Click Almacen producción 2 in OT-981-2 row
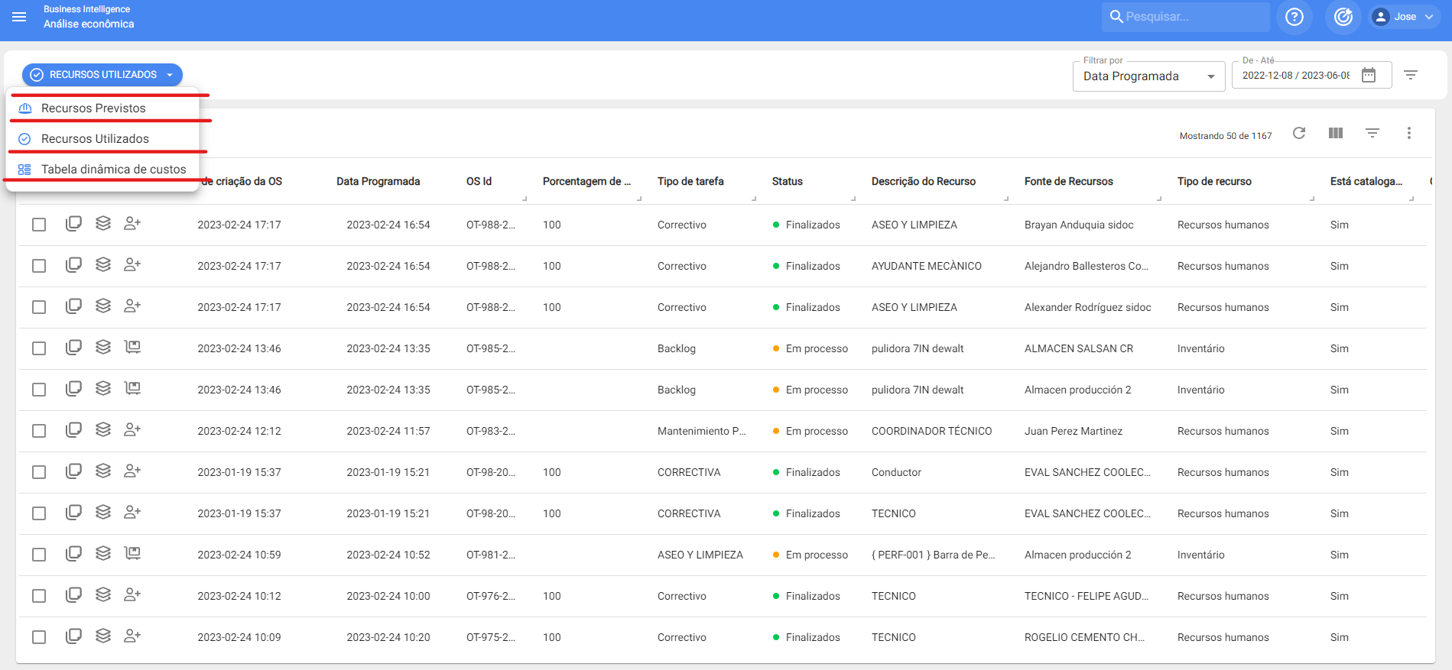 [1078, 555]
